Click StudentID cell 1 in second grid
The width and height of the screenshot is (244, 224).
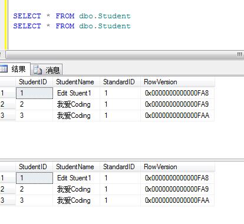pos(34,178)
